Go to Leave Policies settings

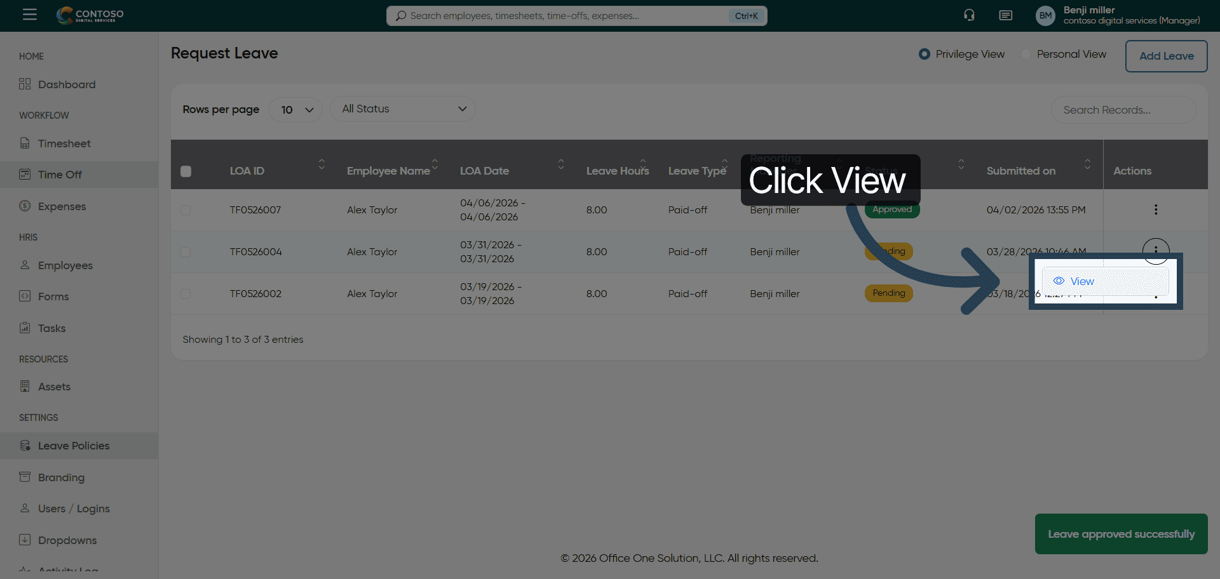click(74, 446)
